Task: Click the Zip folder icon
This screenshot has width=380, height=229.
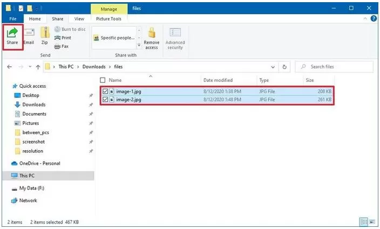Action: [45, 32]
